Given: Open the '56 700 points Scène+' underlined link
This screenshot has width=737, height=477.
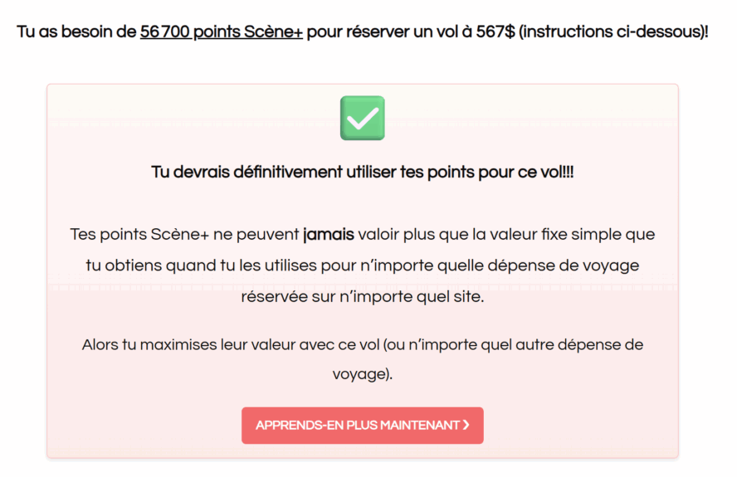Looking at the screenshot, I should click(x=222, y=32).
